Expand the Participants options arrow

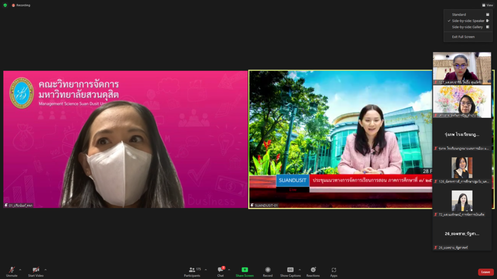pyautogui.click(x=206, y=270)
